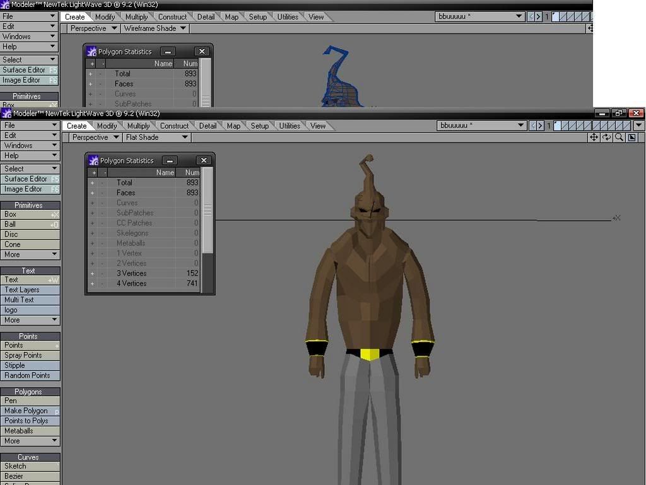Viewport: 646px width, 485px height.
Task: Click the front Polygon Statistics scrollbar thumb
Action: point(208,211)
